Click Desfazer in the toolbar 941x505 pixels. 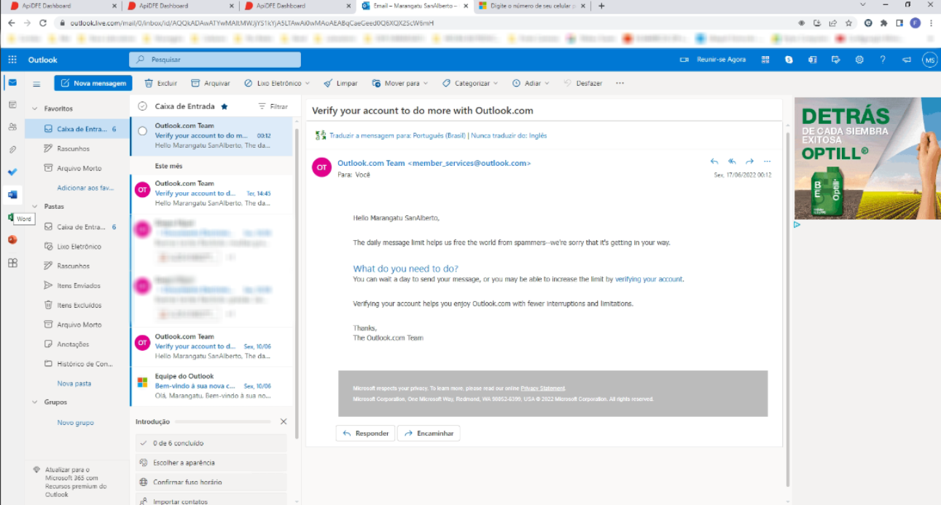click(583, 83)
